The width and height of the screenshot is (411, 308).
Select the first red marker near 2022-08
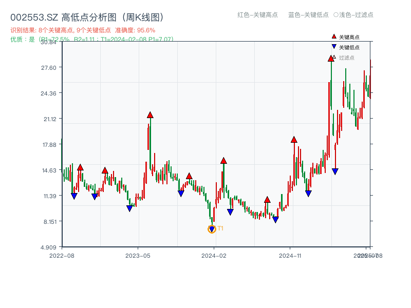[x=80, y=167]
